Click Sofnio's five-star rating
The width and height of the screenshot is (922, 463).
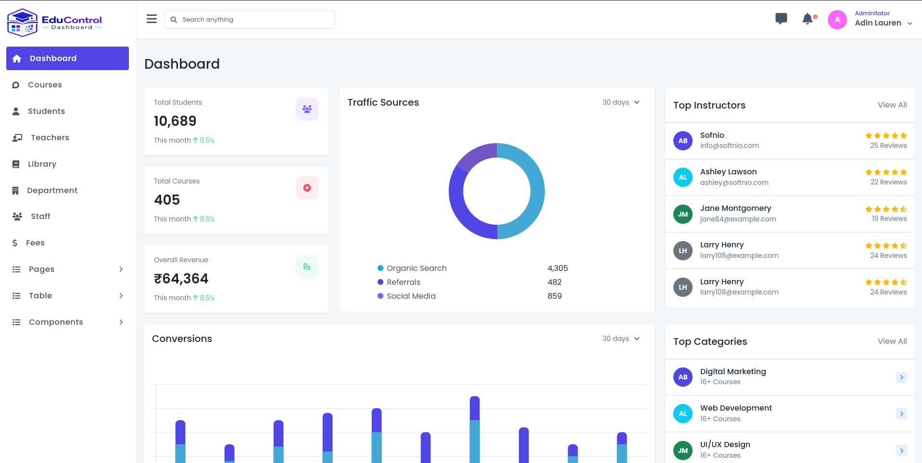coord(886,136)
